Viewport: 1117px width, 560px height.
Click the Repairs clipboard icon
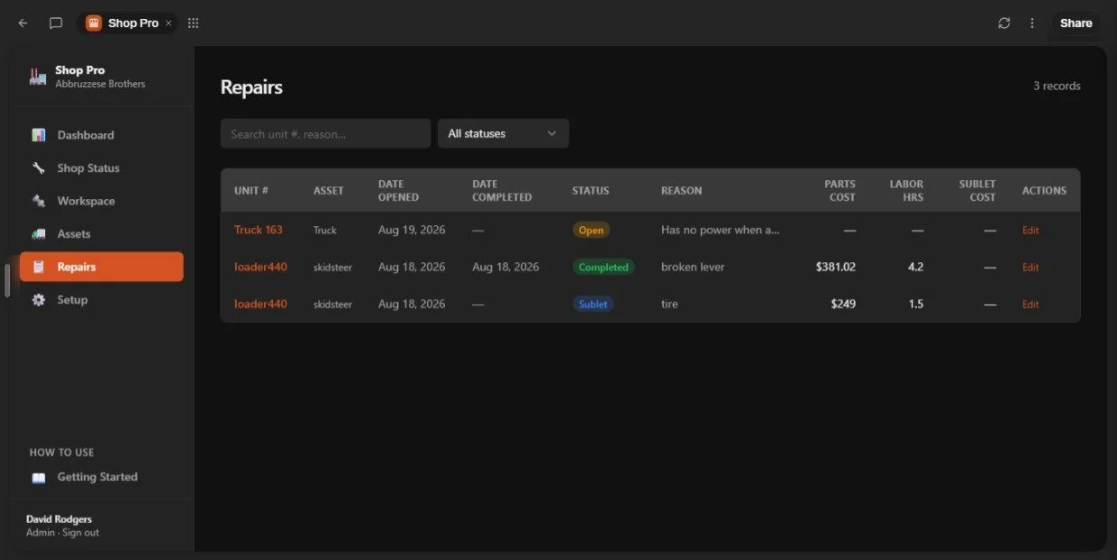tap(39, 266)
